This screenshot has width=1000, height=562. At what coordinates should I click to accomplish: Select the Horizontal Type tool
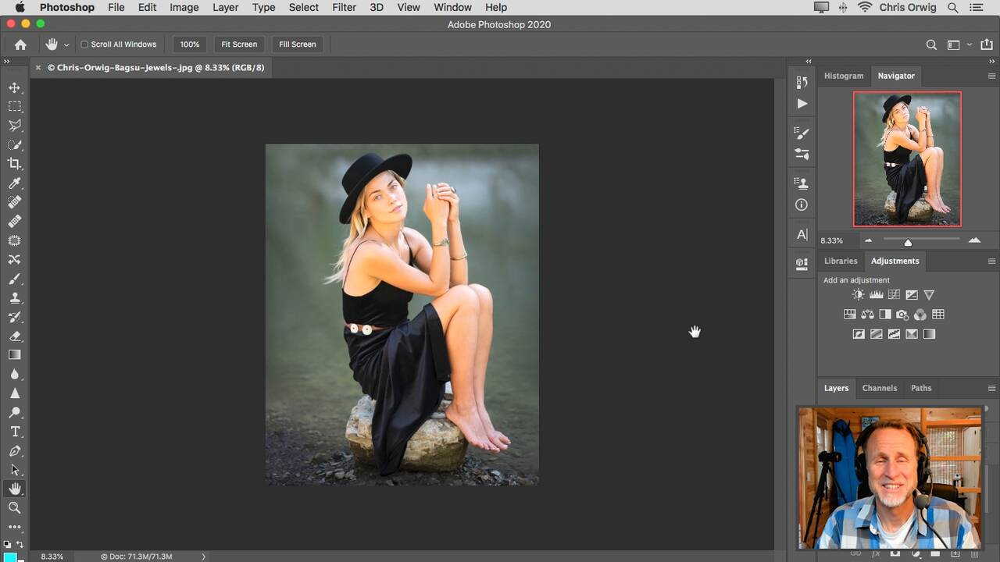point(15,432)
